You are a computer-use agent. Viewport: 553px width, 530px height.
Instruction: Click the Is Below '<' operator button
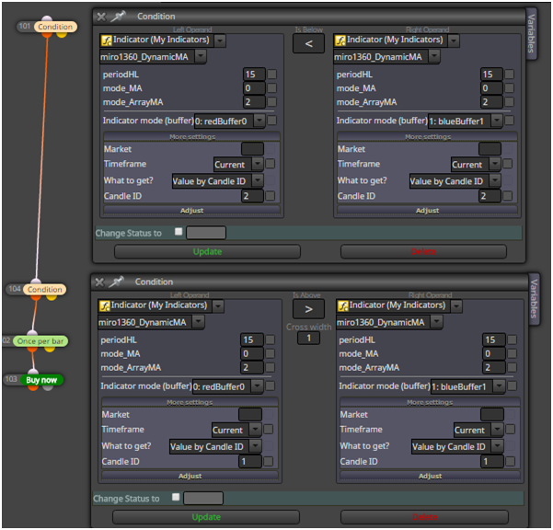tap(308, 44)
